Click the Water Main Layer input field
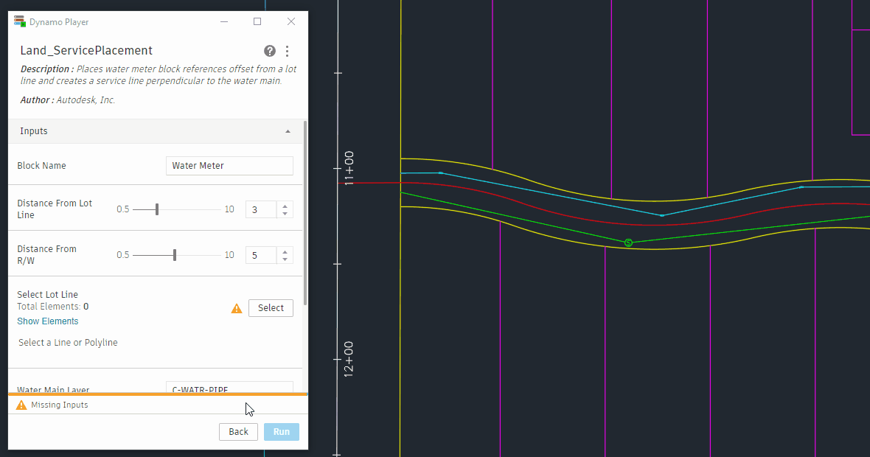 [229, 388]
